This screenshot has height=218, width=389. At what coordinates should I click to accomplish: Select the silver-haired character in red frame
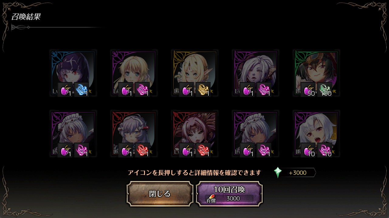[134, 134]
